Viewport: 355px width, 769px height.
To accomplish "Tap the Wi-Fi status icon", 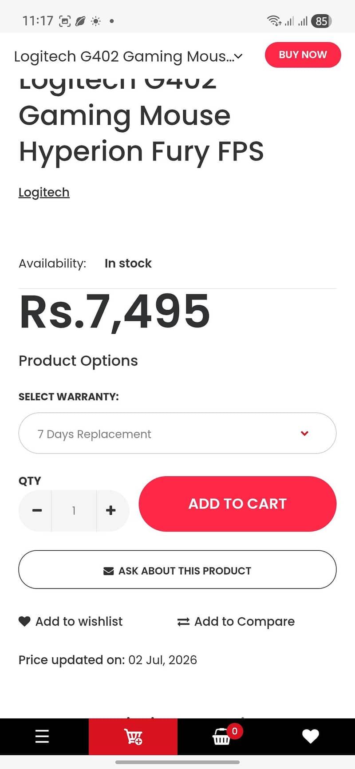I will (x=274, y=20).
